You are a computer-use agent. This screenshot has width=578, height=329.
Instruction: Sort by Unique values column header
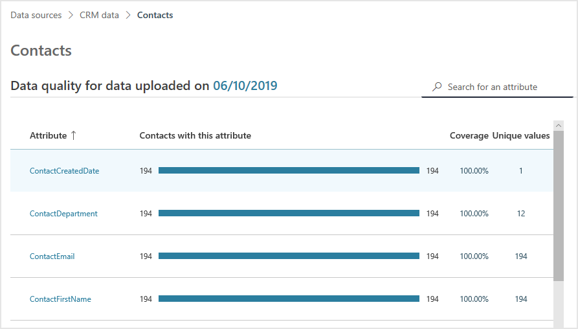[521, 135]
